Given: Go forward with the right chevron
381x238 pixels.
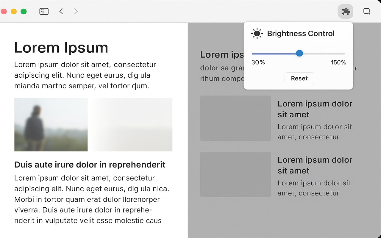Looking at the screenshot, I should click(x=76, y=11).
